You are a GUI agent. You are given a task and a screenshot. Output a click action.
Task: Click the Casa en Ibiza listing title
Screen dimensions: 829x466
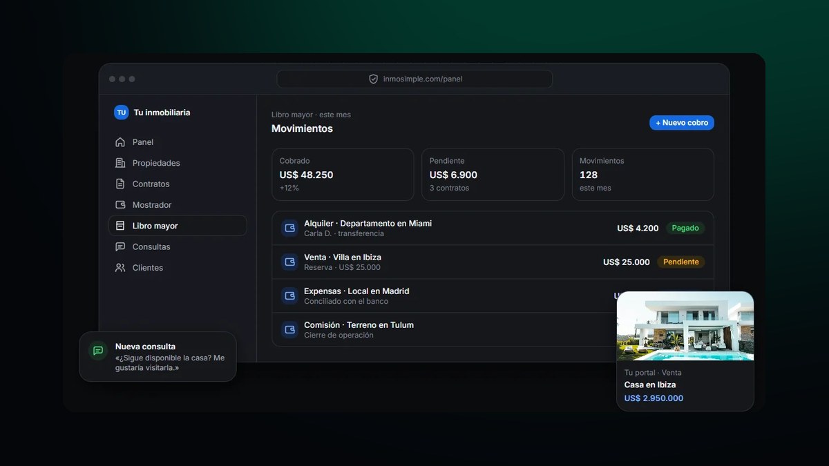coord(650,385)
